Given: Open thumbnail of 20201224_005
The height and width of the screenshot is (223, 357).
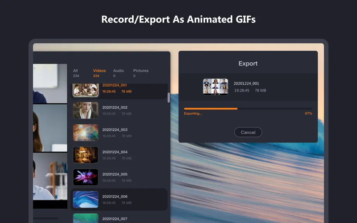Looking at the screenshot, I should pos(86,177).
